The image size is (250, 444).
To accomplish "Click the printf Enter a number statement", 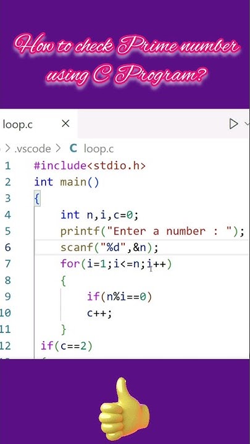I will pos(152,231).
